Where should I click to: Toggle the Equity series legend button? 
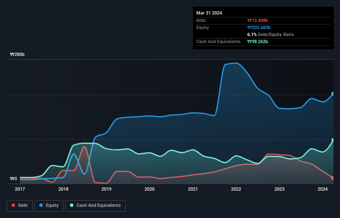click(49, 206)
